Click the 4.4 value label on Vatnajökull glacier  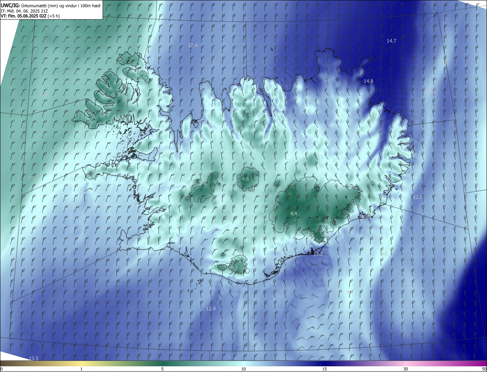(293, 214)
